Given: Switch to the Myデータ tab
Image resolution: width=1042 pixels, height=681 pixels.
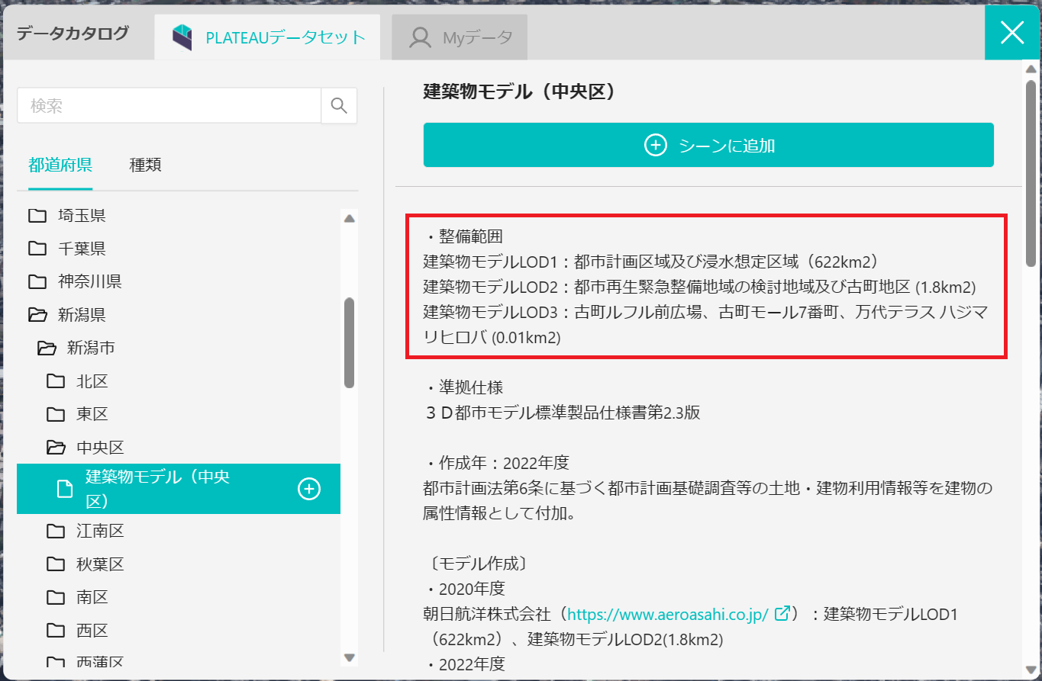Looking at the screenshot, I should [x=458, y=36].
